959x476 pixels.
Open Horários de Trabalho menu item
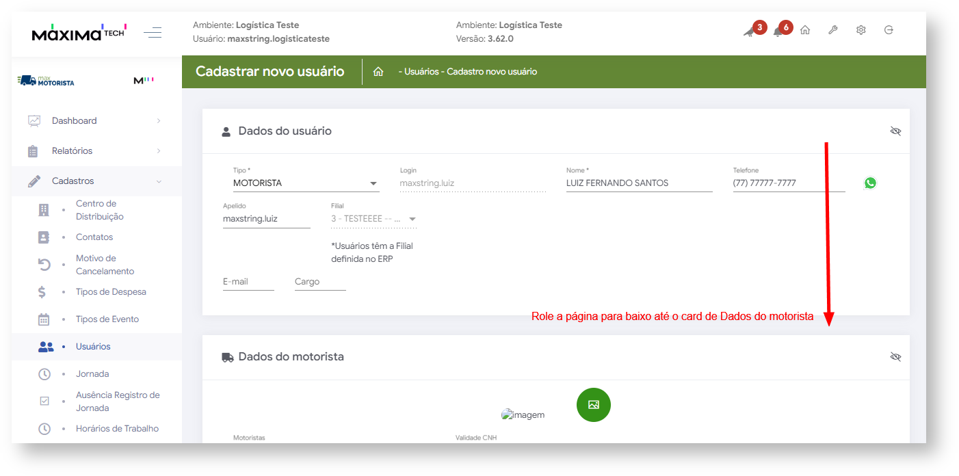[117, 429]
